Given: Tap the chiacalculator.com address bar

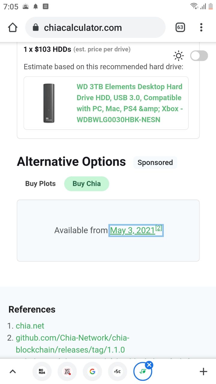Looking at the screenshot, I should pos(95,28).
